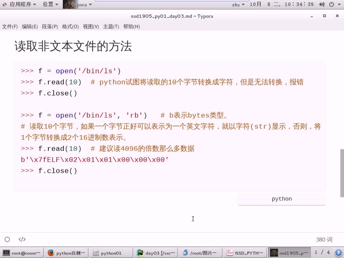344x258 pixels.
Task: Switch to source code mode icon
Action: [x=22, y=239]
